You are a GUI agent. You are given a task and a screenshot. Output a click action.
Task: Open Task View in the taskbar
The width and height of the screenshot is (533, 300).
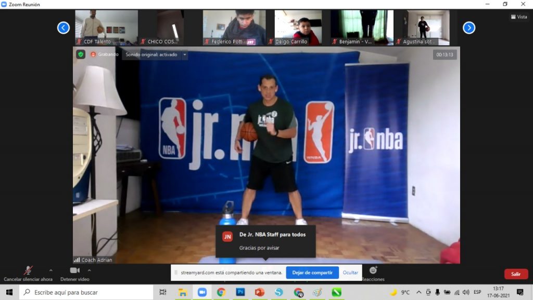point(163,292)
